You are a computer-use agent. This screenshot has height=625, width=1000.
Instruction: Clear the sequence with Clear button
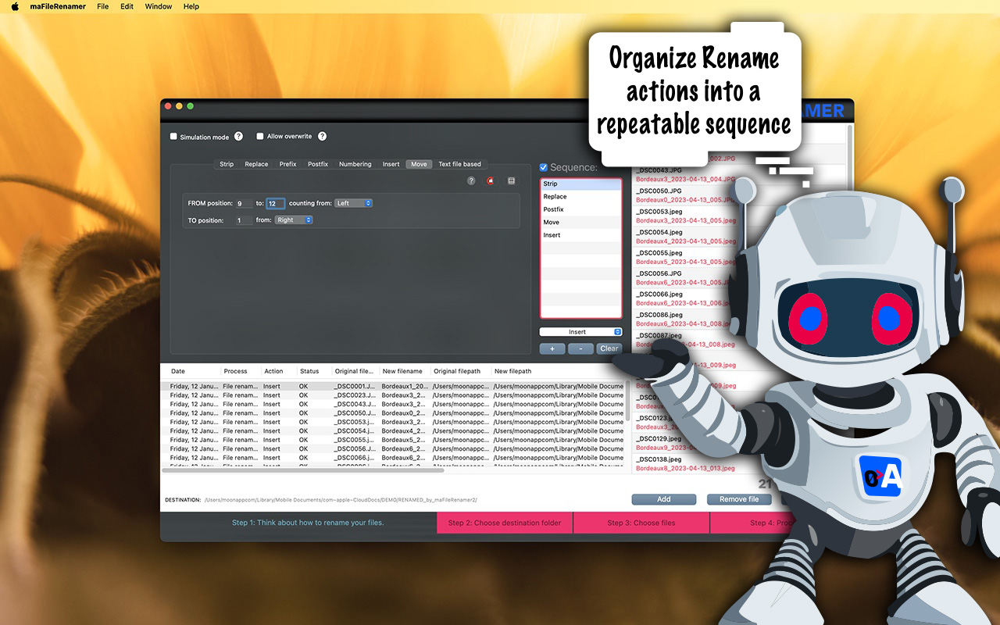point(609,348)
